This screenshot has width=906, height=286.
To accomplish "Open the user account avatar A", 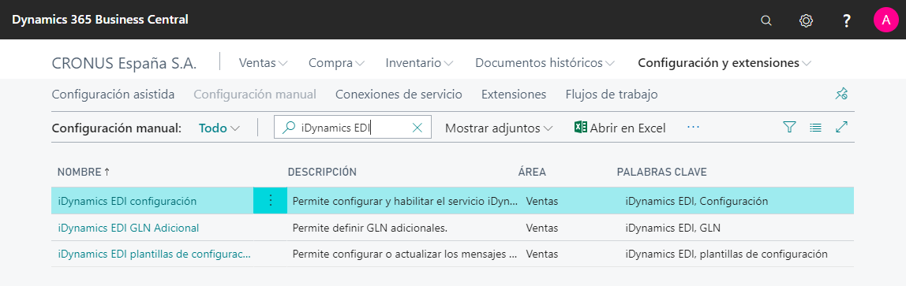I will [886, 20].
